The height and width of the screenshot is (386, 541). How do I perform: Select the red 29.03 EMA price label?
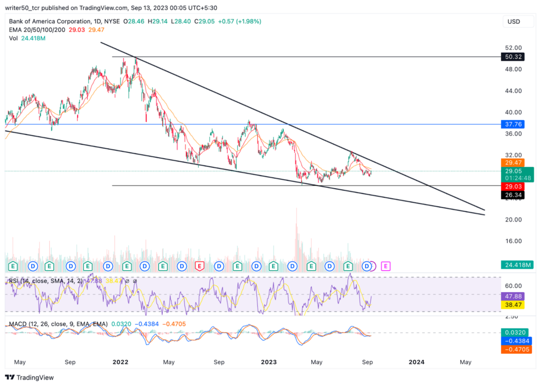click(512, 187)
